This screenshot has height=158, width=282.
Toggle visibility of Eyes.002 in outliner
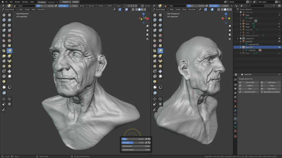tap(279, 41)
